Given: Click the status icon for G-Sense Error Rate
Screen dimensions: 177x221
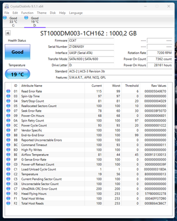Looking at the screenshot, I should click(9, 159).
